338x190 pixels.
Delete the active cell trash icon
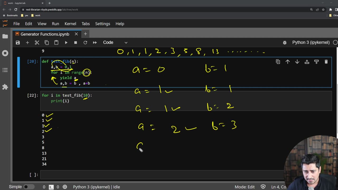click(326, 61)
